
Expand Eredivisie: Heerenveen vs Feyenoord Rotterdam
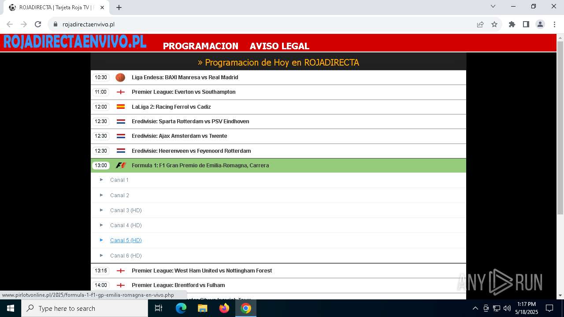[278, 151]
